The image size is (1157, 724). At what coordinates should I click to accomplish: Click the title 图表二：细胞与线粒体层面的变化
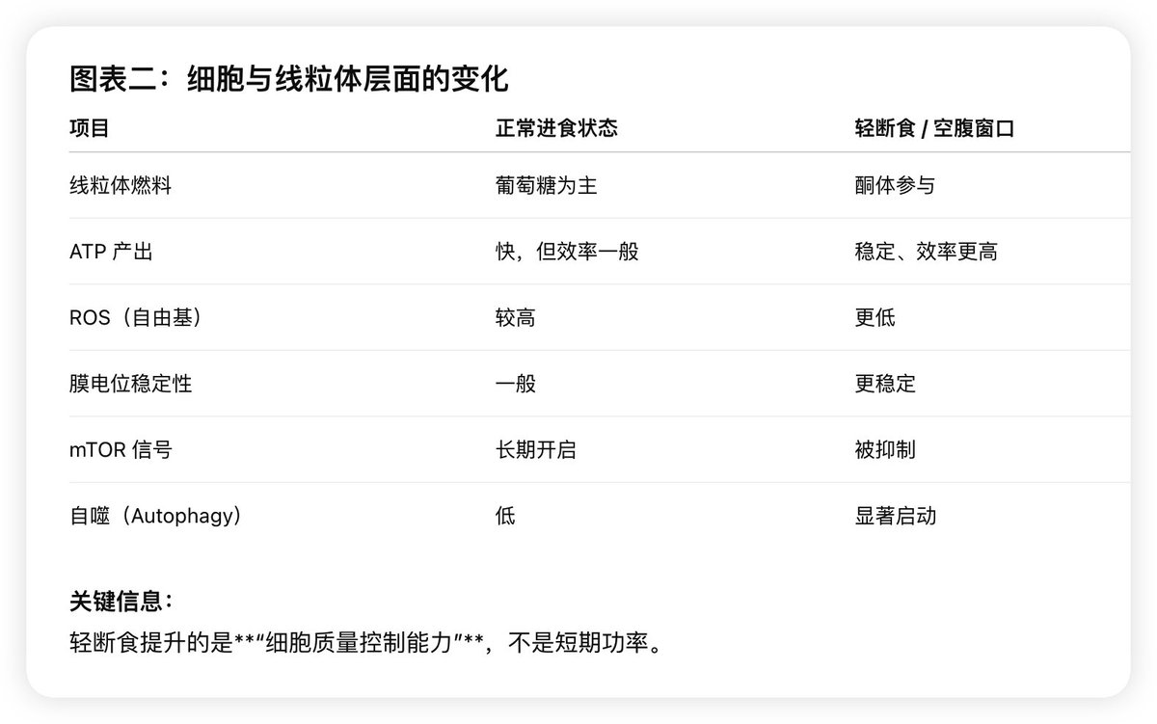(x=288, y=79)
